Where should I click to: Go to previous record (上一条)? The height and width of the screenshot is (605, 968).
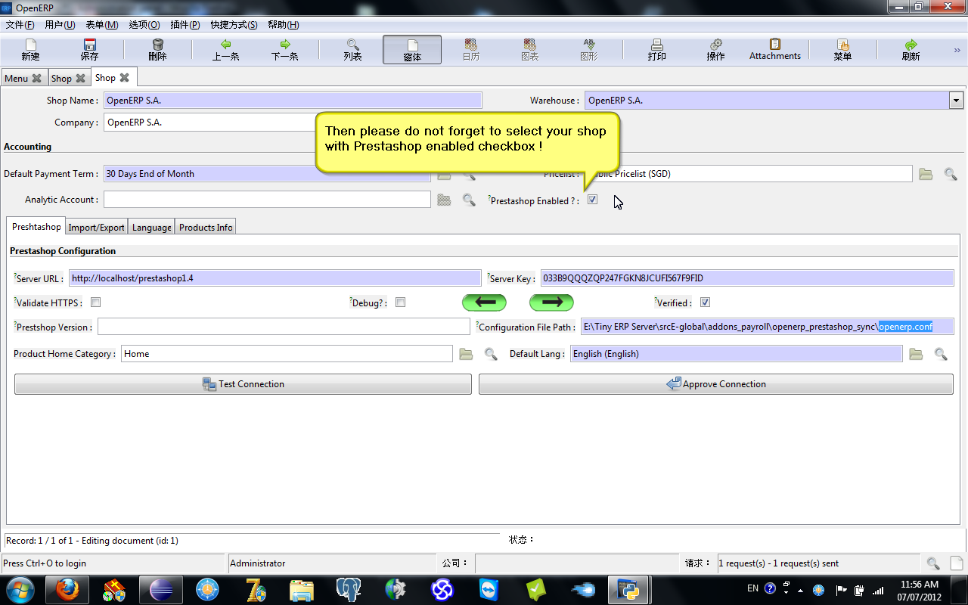coord(225,50)
